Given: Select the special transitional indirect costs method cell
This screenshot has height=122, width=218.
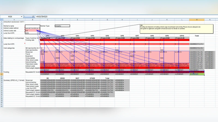Looking at the screenshot, I should [32, 28].
